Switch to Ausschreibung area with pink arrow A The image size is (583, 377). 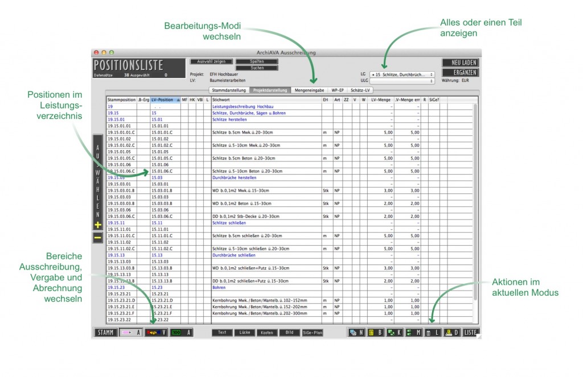pyautogui.click(x=130, y=333)
